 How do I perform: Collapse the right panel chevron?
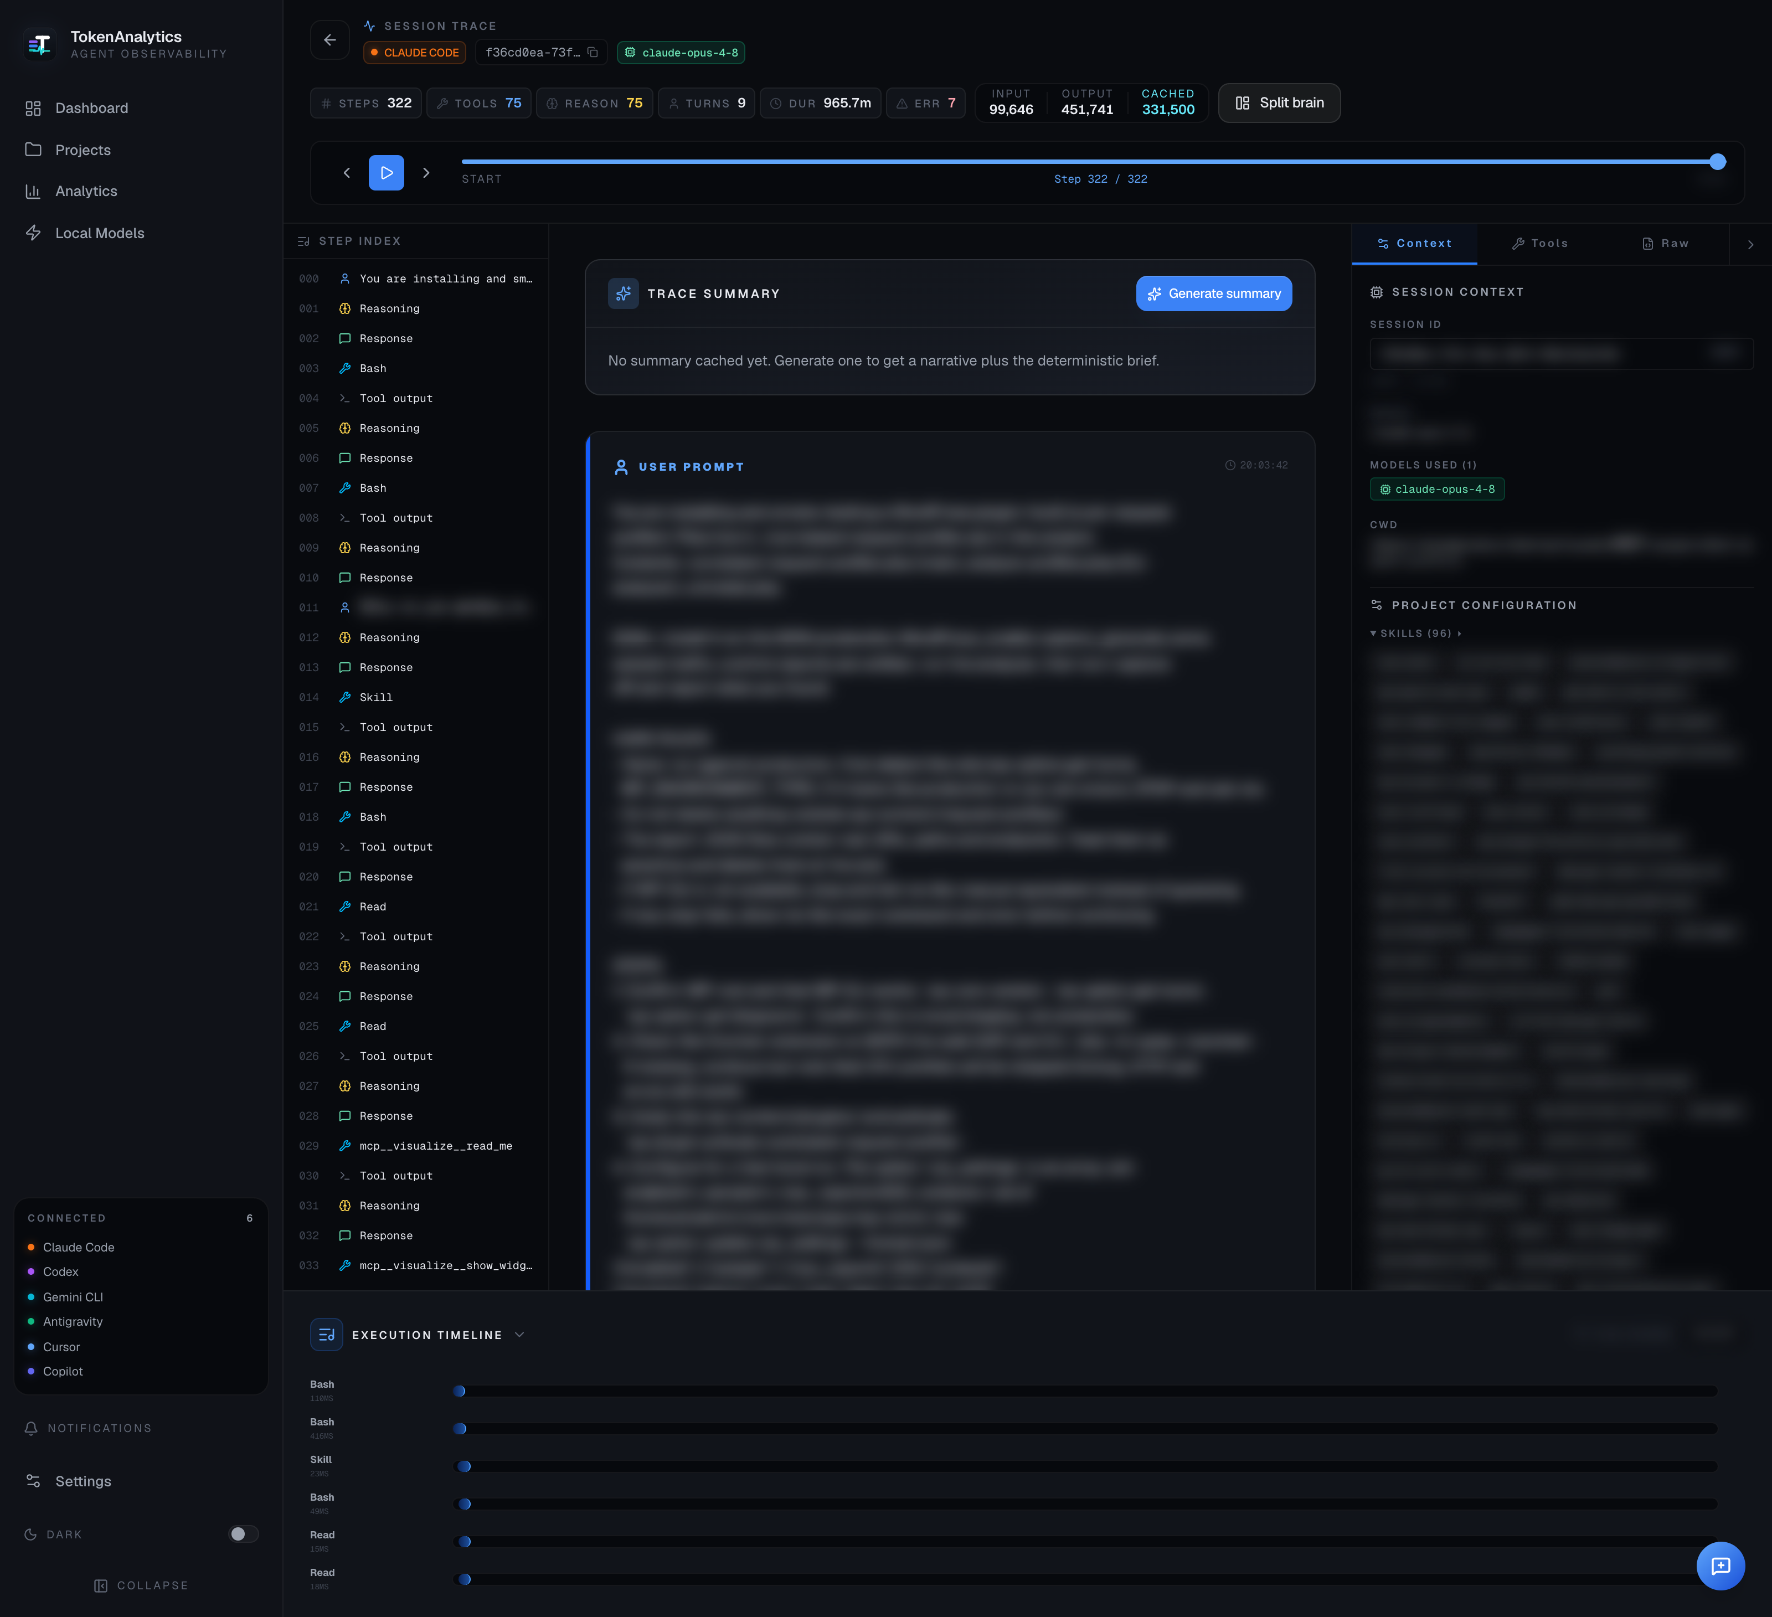1750,244
